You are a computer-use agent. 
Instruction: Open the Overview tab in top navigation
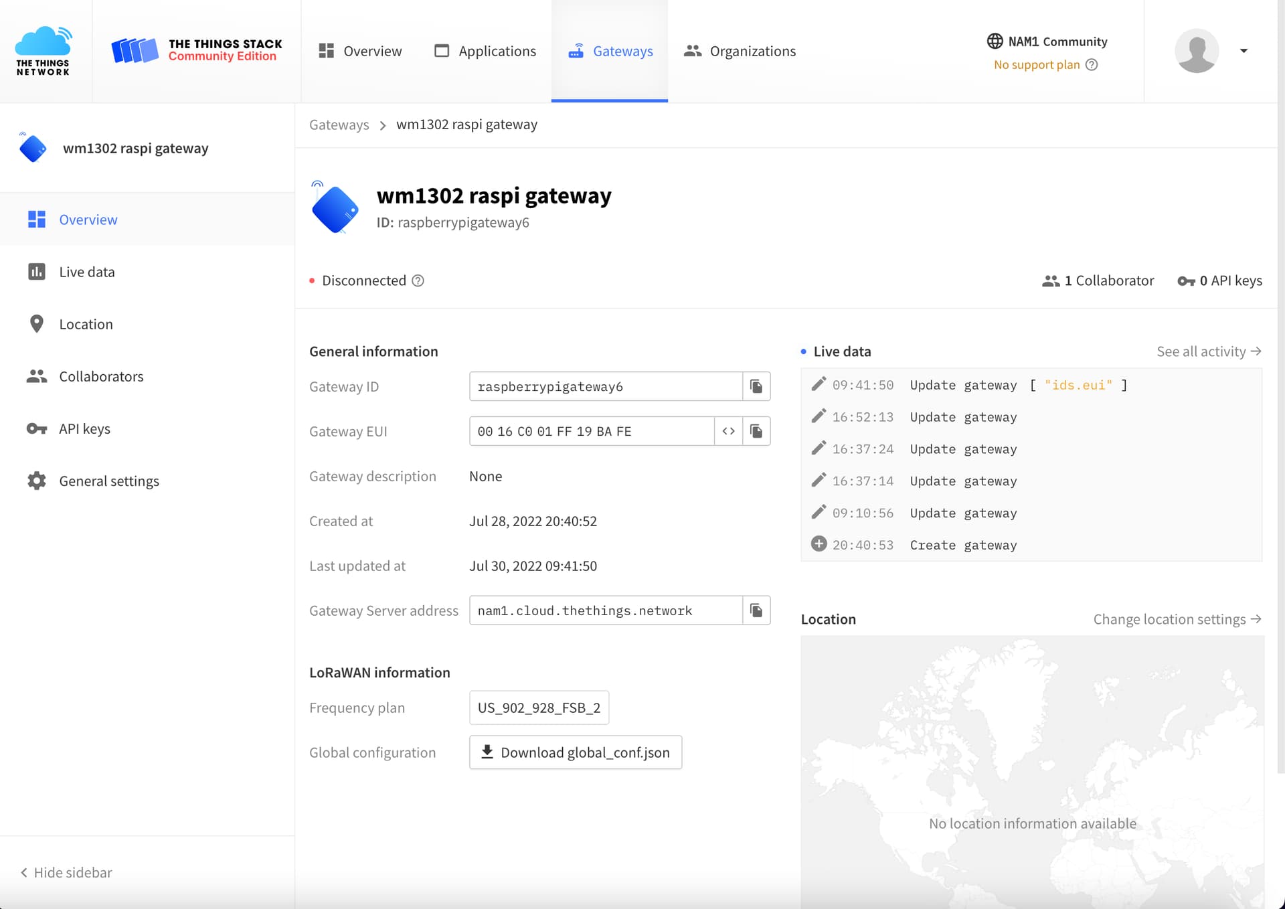pos(360,51)
